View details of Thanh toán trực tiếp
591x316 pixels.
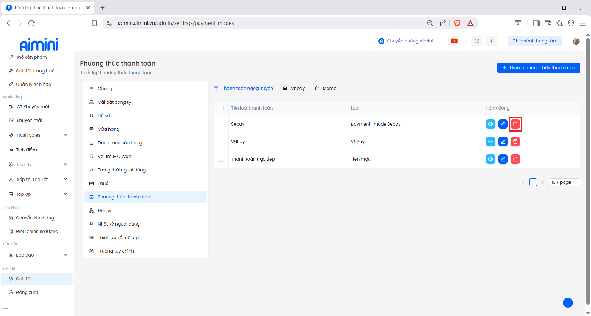point(490,159)
